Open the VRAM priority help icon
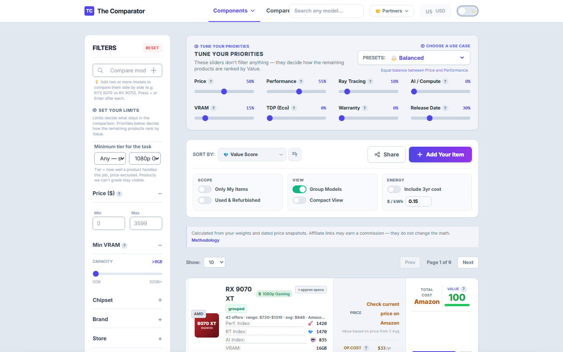Image resolution: width=563 pixels, height=352 pixels. (x=213, y=108)
